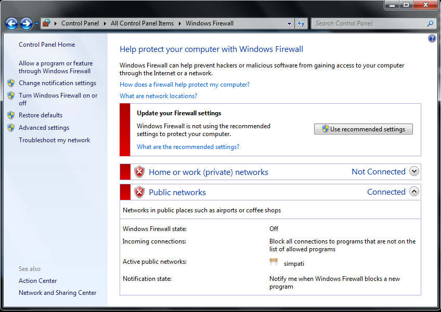Go to Control Panel Home
Viewport: 441px width, 312px height.
[x=47, y=44]
